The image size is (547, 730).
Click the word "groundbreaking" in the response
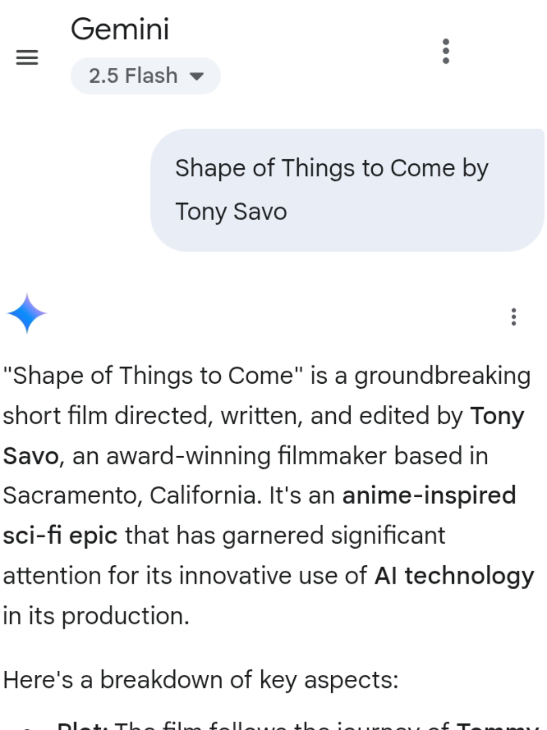coord(442,376)
